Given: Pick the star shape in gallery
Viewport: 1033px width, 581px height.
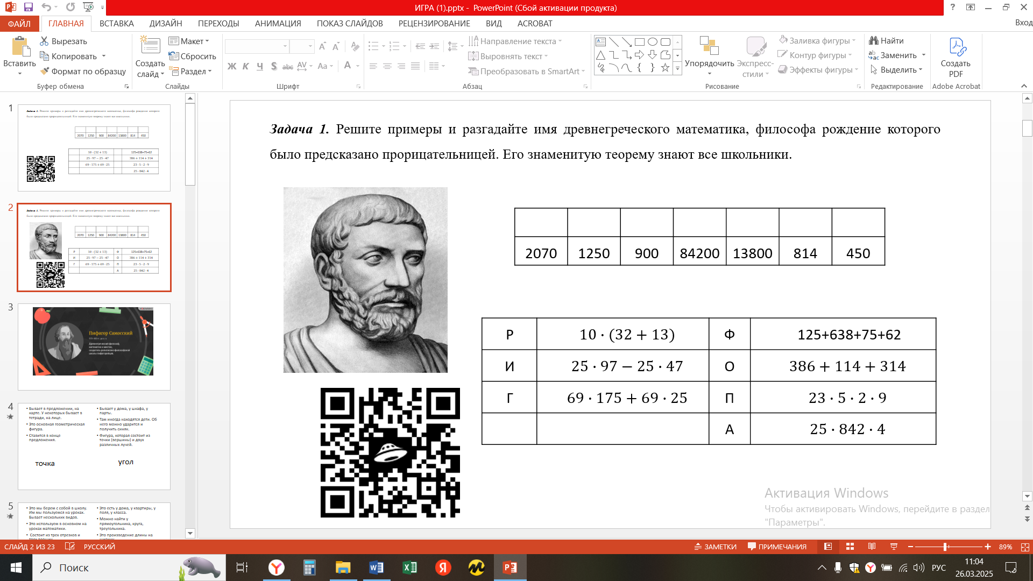Looking at the screenshot, I should (666, 68).
